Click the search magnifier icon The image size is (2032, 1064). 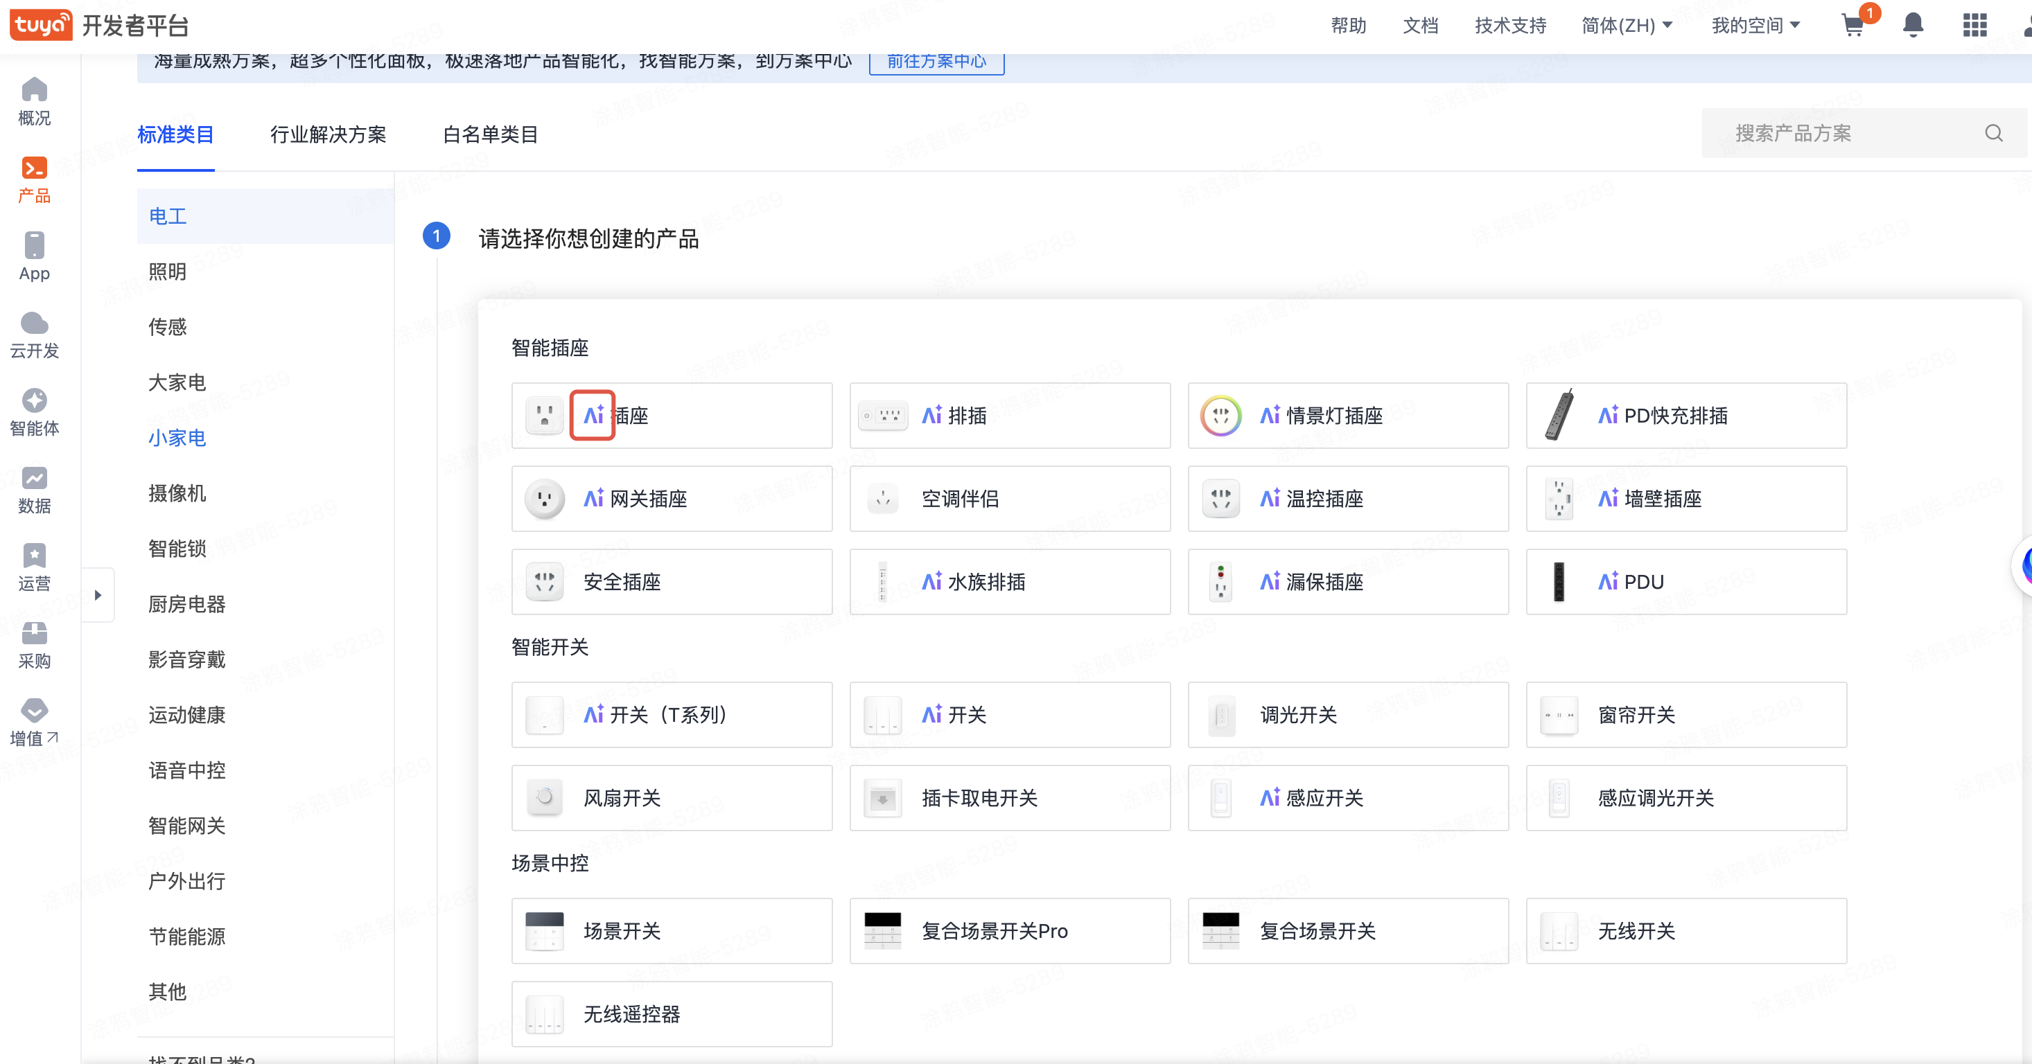tap(1993, 133)
